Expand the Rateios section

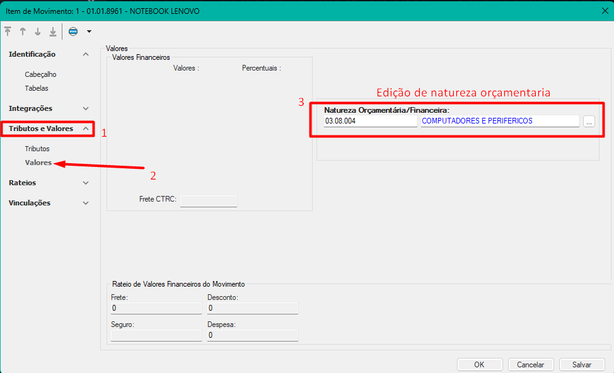click(x=86, y=183)
